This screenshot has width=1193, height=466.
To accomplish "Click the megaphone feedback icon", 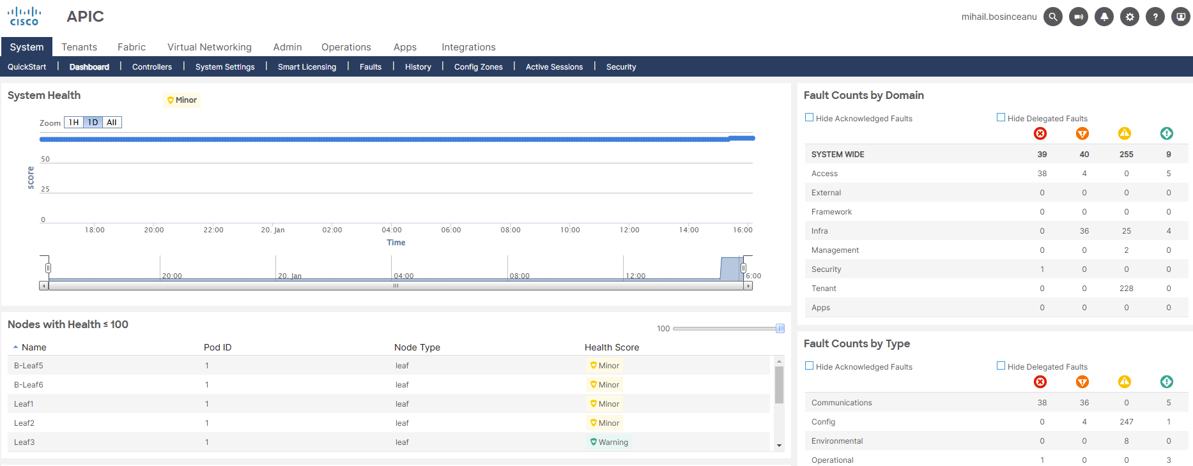I will [x=1078, y=17].
